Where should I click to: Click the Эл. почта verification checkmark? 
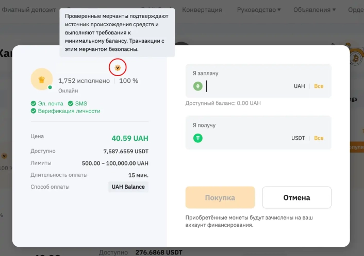coord(34,103)
